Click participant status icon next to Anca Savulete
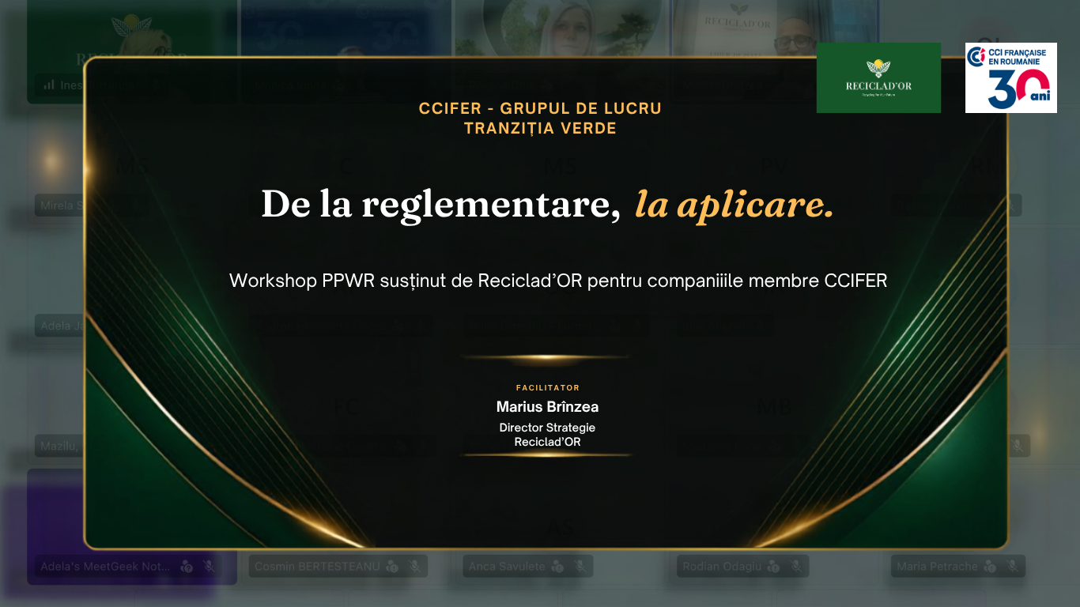Image resolution: width=1080 pixels, height=607 pixels. click(557, 567)
